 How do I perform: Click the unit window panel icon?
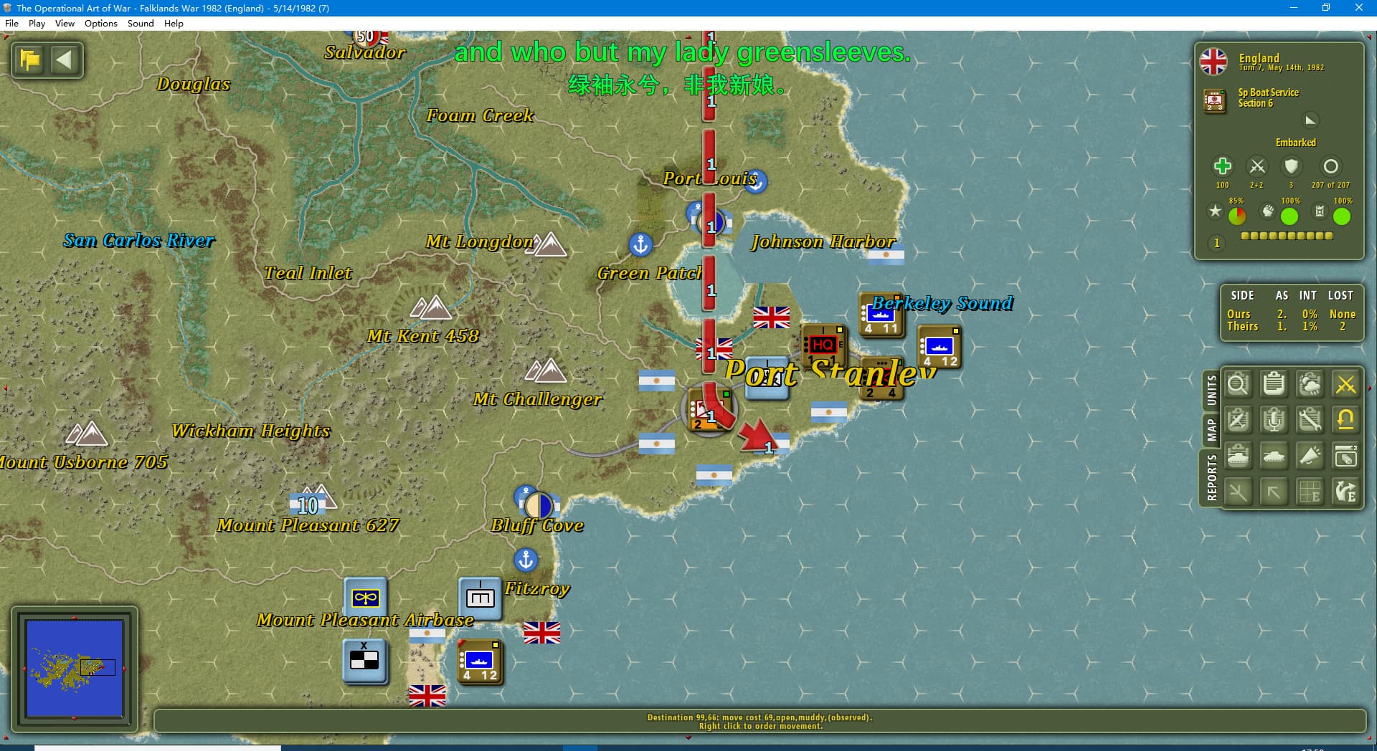[x=1345, y=456]
